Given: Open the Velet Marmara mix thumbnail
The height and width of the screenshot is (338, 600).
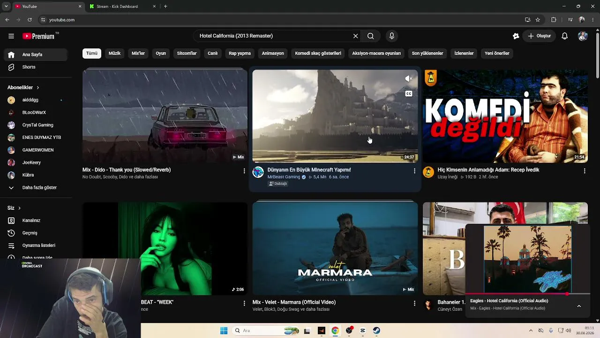Looking at the screenshot, I should coord(335,248).
